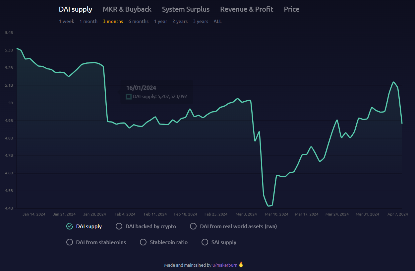Click the 5.4B y-axis label
The image size is (415, 271).
9,33
